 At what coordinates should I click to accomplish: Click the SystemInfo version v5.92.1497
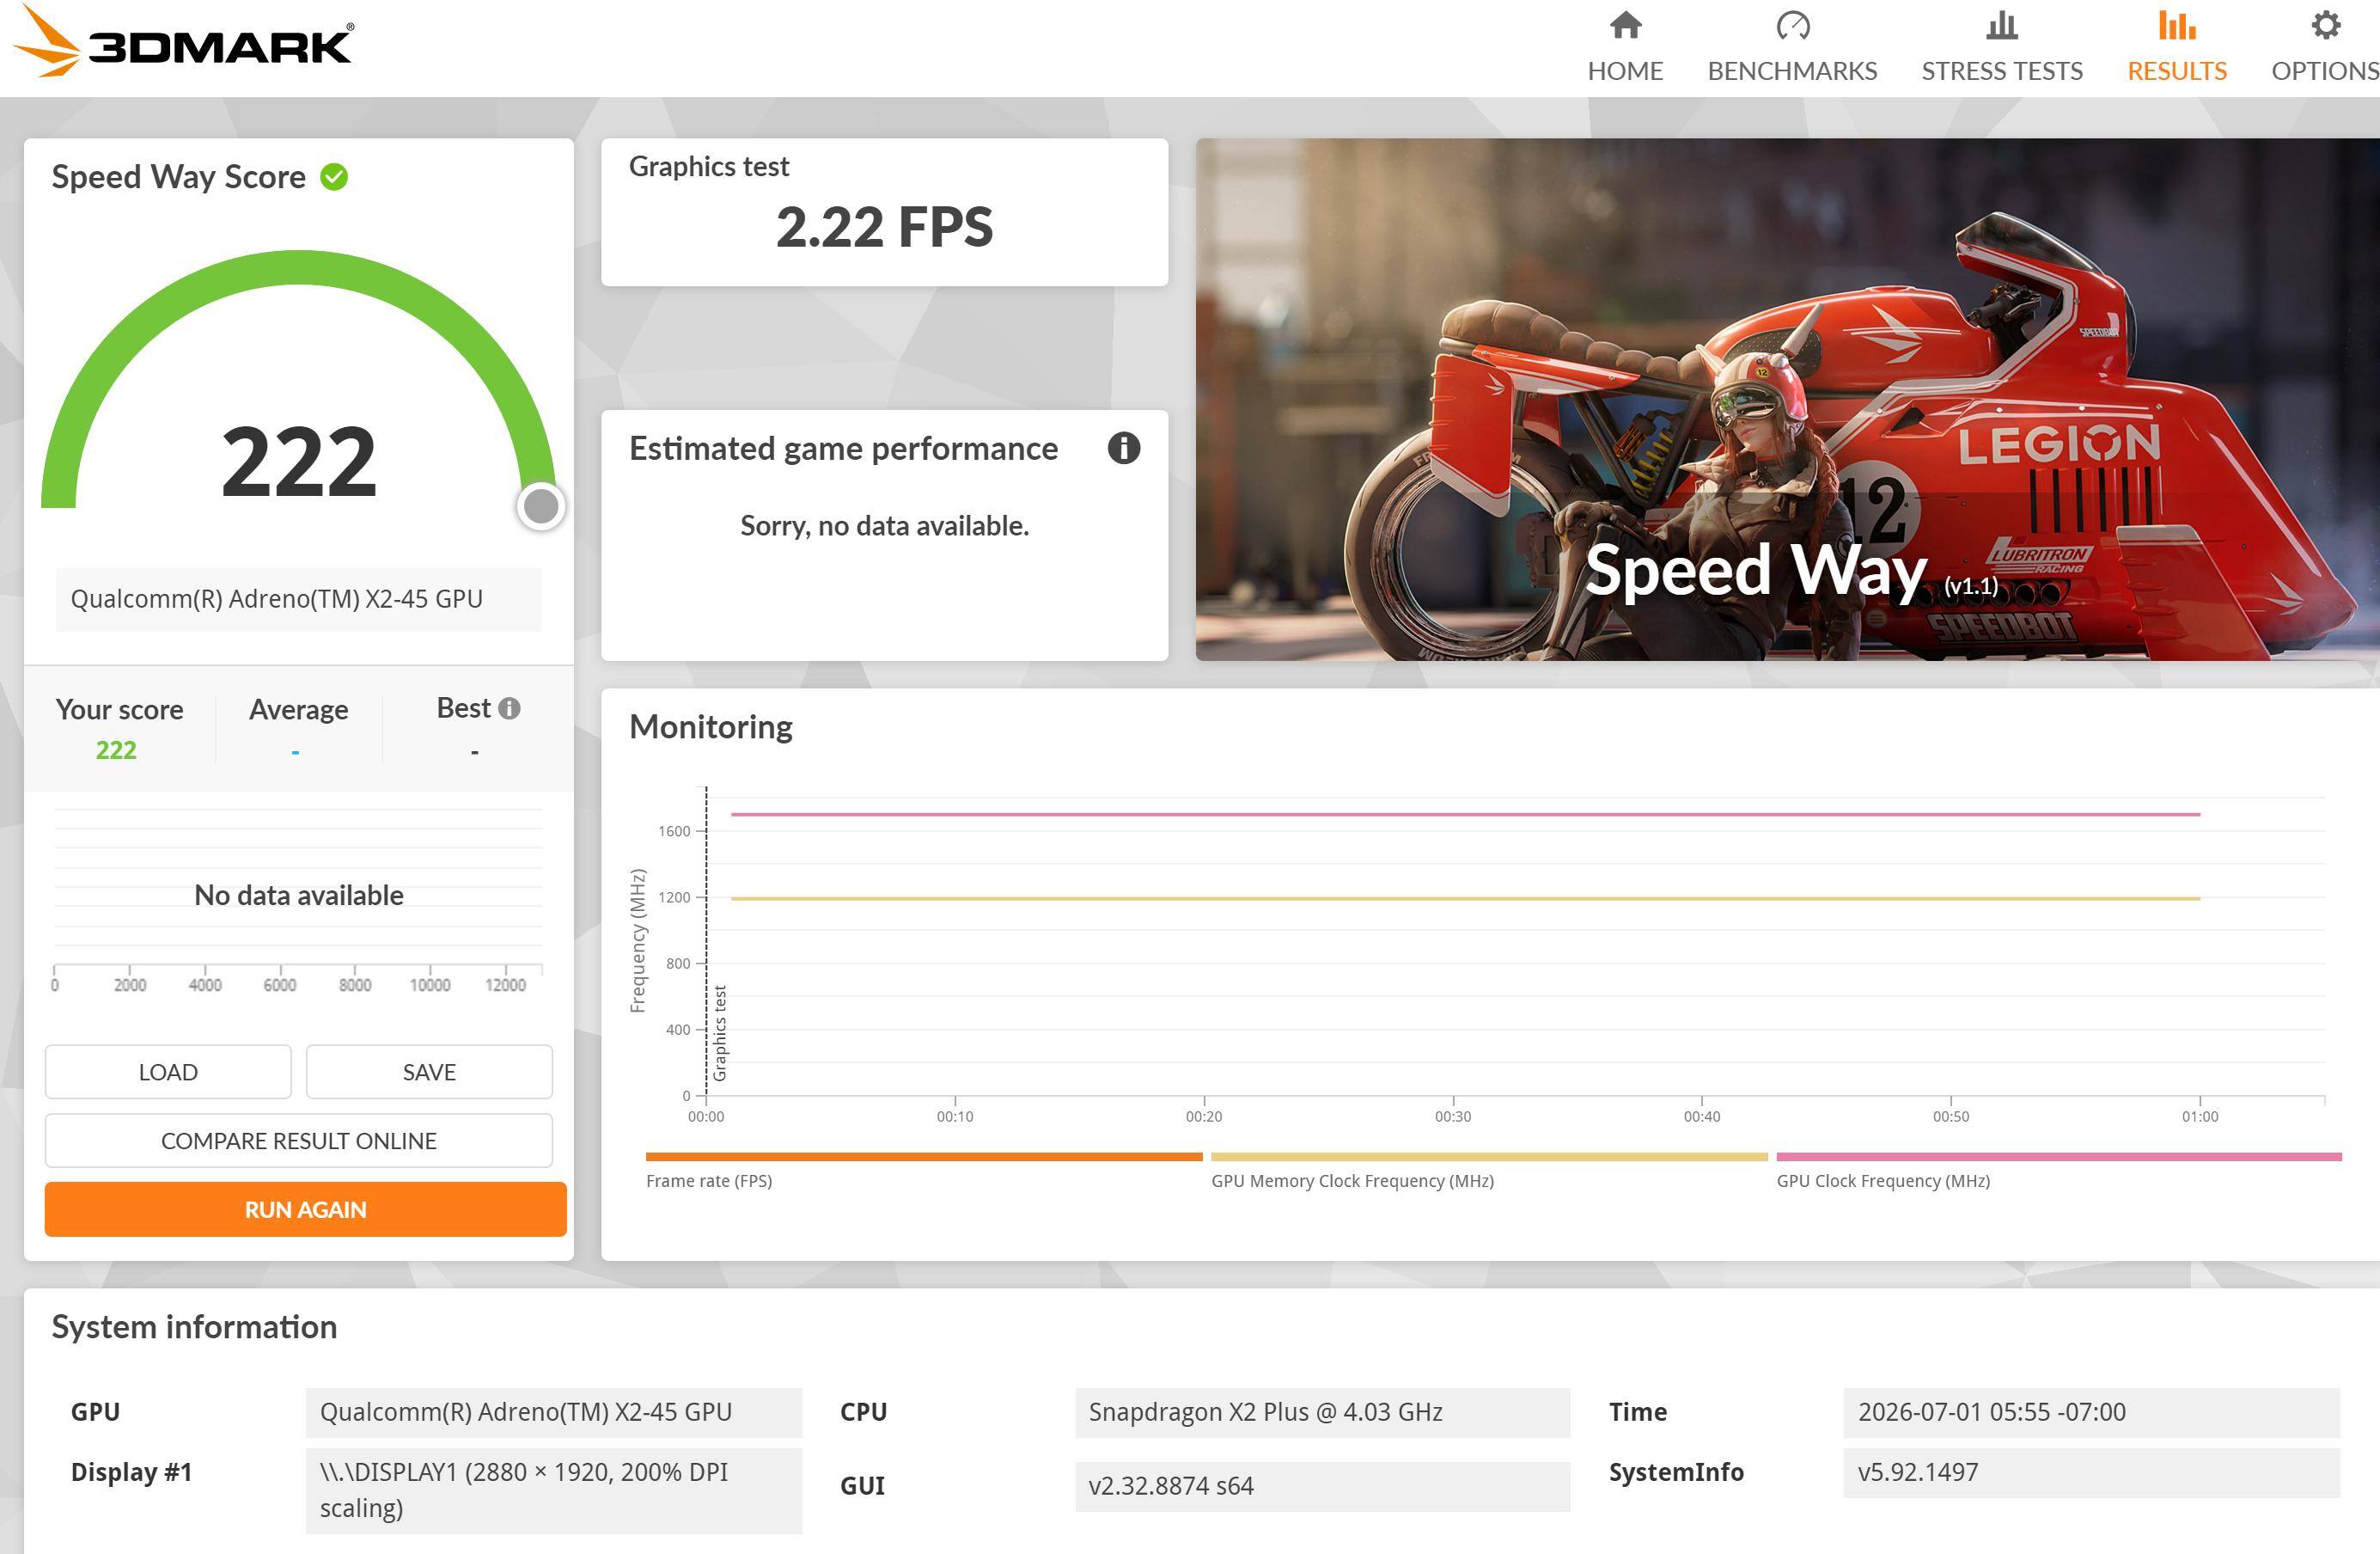2092,1472
